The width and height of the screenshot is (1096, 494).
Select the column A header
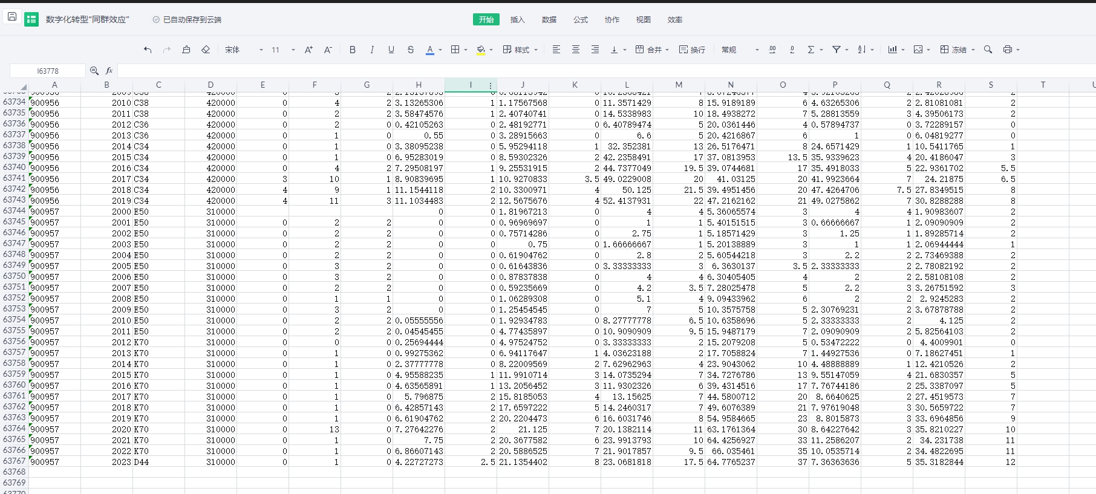click(54, 85)
